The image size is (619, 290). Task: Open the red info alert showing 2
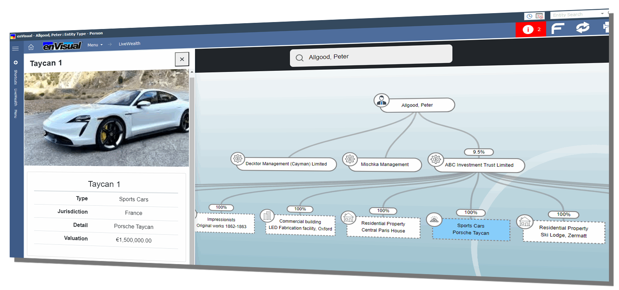(531, 29)
